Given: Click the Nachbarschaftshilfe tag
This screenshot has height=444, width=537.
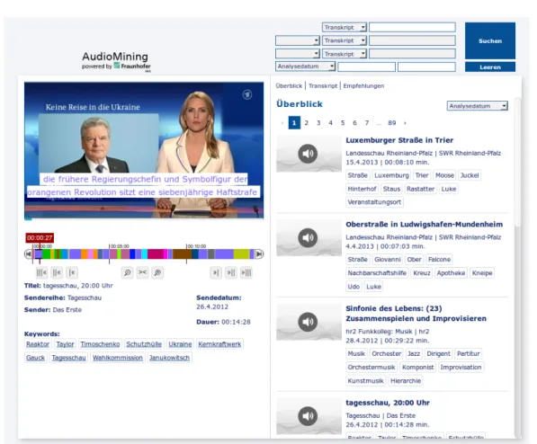Looking at the screenshot, I should click(x=377, y=273).
